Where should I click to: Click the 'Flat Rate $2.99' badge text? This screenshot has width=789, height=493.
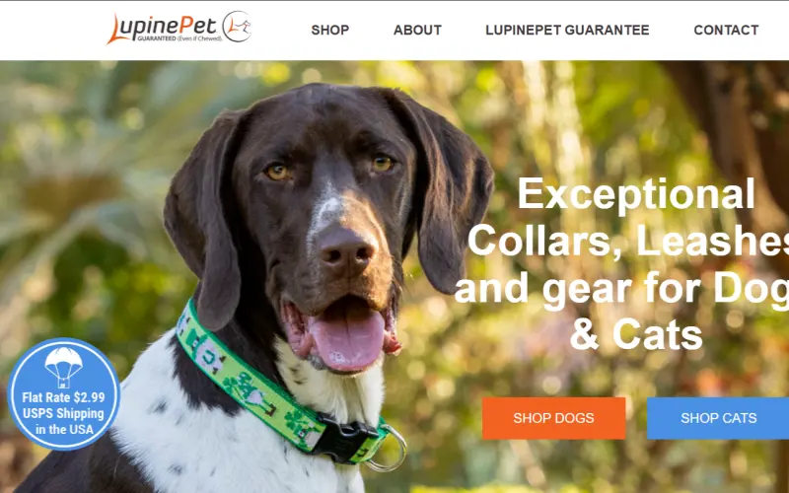coord(63,397)
